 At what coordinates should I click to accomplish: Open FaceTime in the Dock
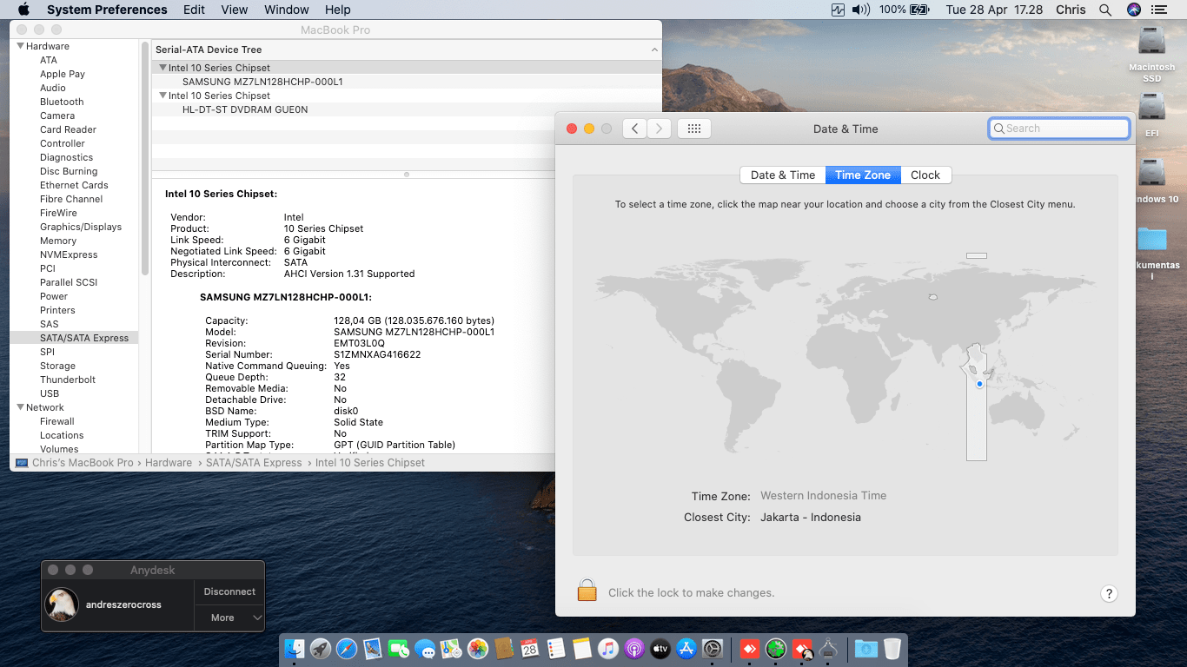point(399,649)
